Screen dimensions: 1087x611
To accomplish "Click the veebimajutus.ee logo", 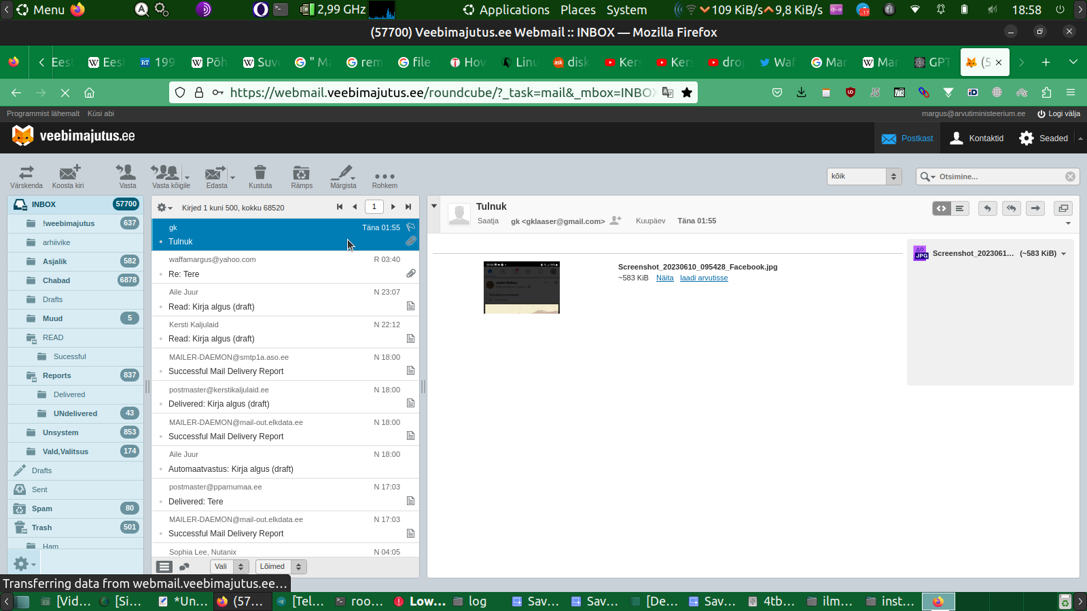I will [73, 136].
